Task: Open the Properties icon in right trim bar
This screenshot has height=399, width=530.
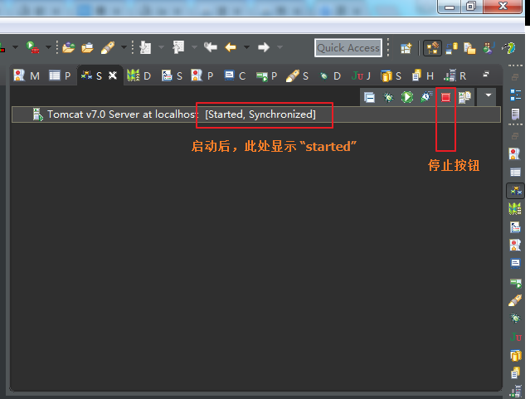Action: pyautogui.click(x=515, y=173)
